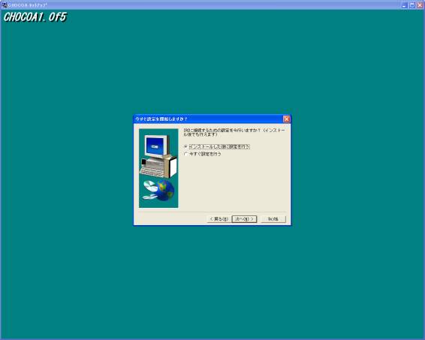Image resolution: width=425 pixels, height=340 pixels.
Task: Click the CHOCOA1.0f5 logo text
Action: 35,17
